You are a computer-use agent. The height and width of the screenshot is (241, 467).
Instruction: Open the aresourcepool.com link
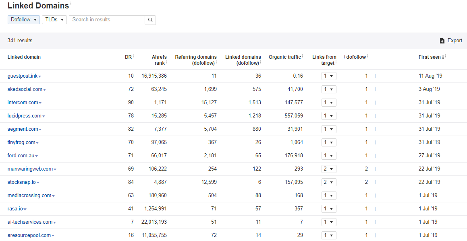pos(29,235)
